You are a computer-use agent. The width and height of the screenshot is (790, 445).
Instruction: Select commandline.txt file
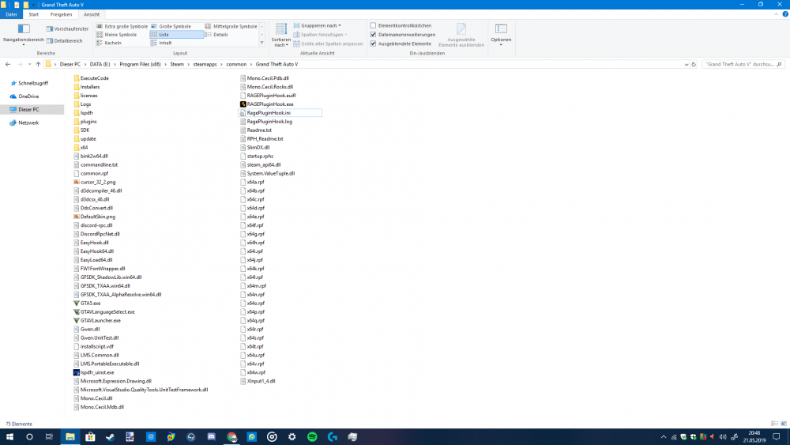pyautogui.click(x=96, y=164)
